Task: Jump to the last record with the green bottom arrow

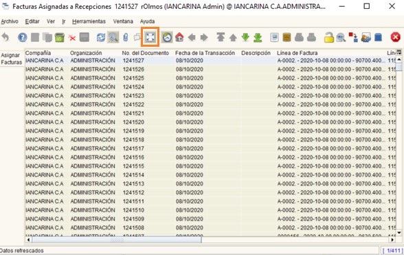Action: [x=258, y=38]
